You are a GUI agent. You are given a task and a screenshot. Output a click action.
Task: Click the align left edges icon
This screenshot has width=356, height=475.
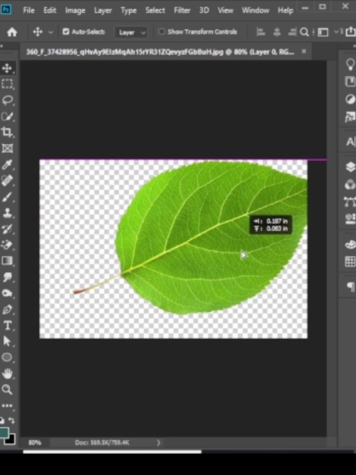pyautogui.click(x=260, y=32)
